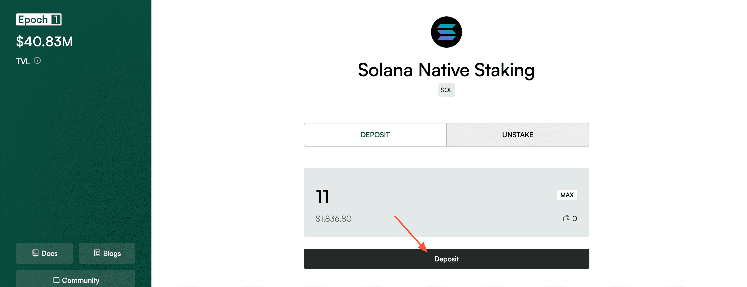The image size is (747, 287).
Task: Click the $1,836.80 USD value
Action: coord(333,219)
